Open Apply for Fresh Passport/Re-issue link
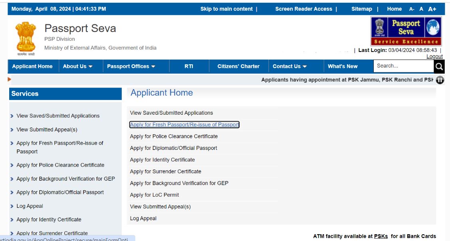This screenshot has height=241, width=450. tap(184, 125)
